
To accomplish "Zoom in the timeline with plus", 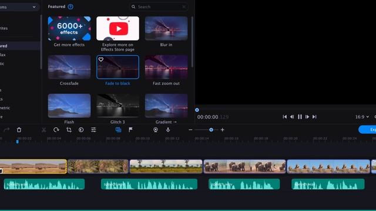I will (x=222, y=130).
